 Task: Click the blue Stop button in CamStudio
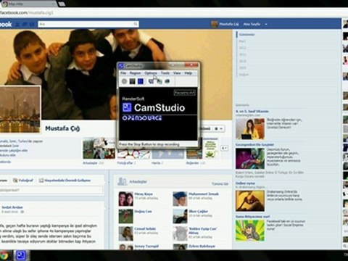coord(141,81)
